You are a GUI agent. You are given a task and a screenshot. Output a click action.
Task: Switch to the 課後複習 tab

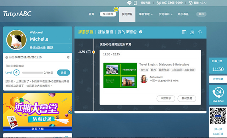pyautogui.click(x=106, y=32)
